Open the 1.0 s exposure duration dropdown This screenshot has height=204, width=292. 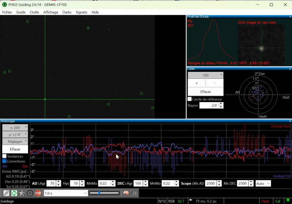[x=66, y=193]
